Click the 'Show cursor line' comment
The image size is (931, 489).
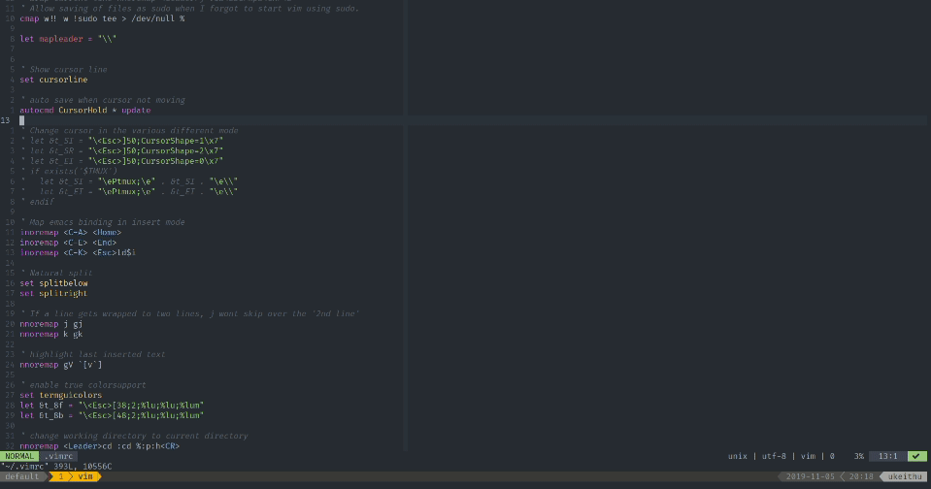pos(63,70)
